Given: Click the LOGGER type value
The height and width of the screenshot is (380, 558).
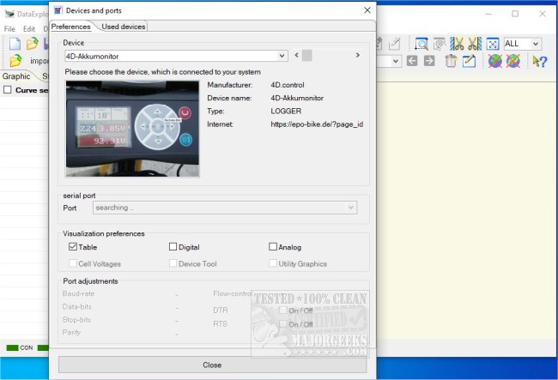Looking at the screenshot, I should (x=286, y=111).
